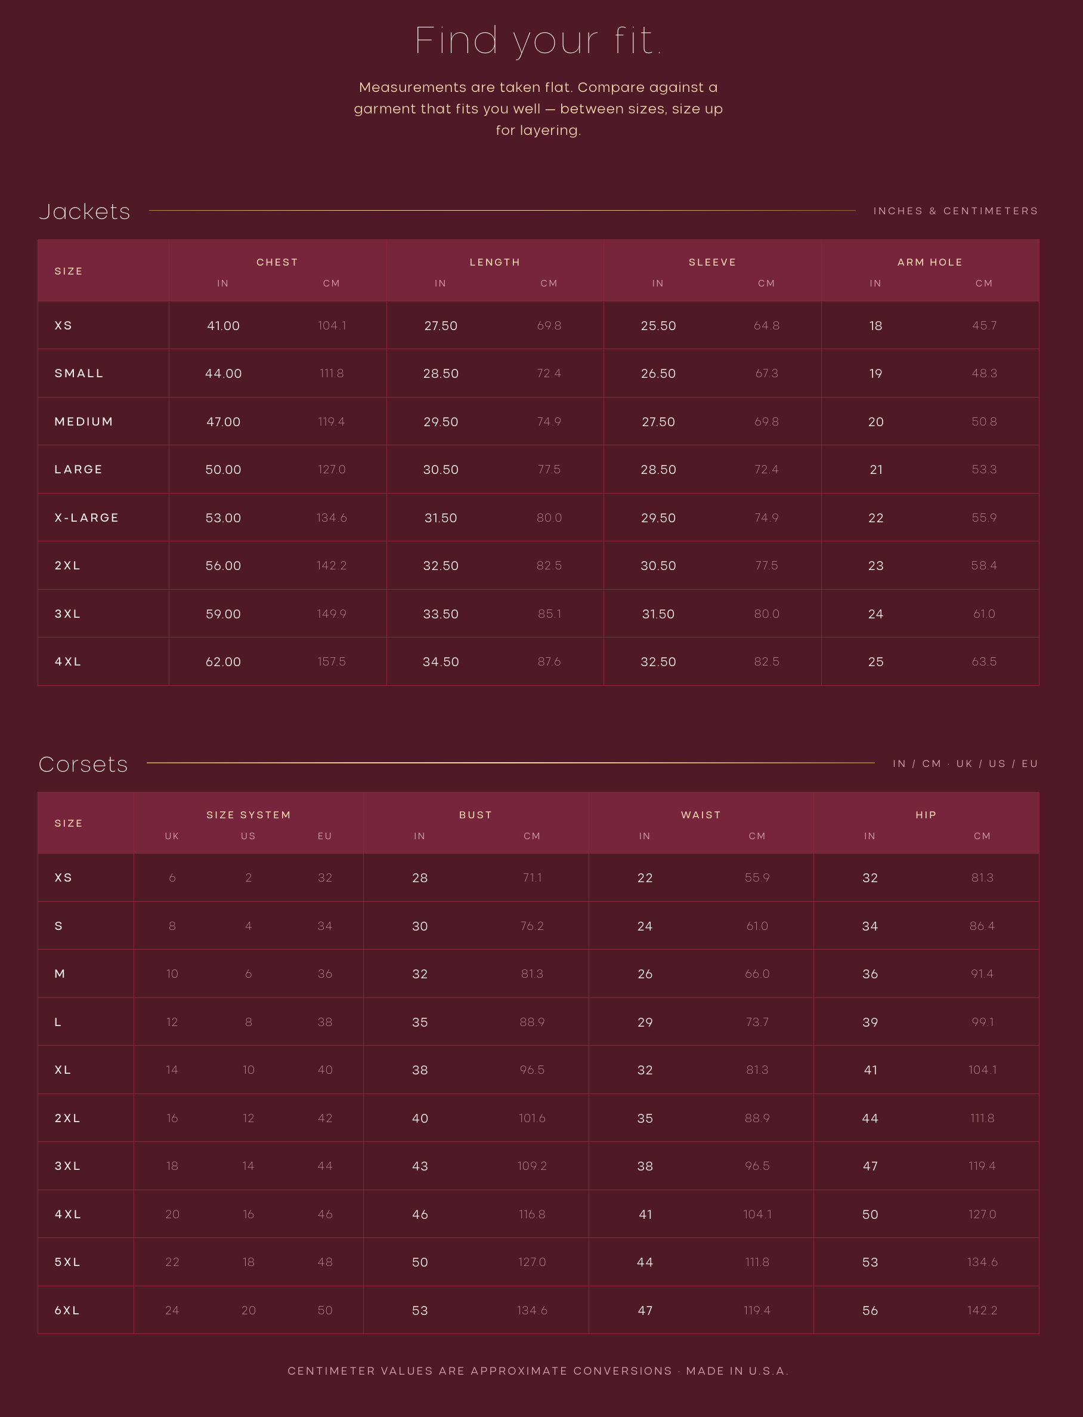Click the jackets '2XL' size label
Image resolution: width=1083 pixels, height=1417 pixels.
[x=67, y=566]
